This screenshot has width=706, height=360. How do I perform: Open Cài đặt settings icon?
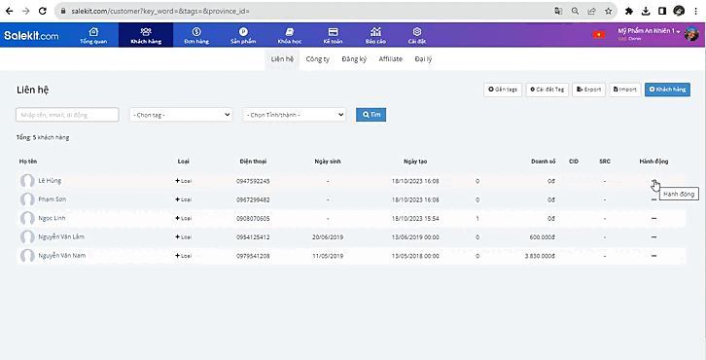pos(417,31)
